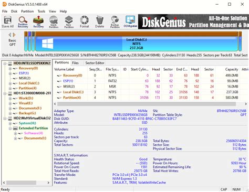Expand the Recovery(0) tree node
Viewport: 249px width, 192px height.
click(10, 68)
